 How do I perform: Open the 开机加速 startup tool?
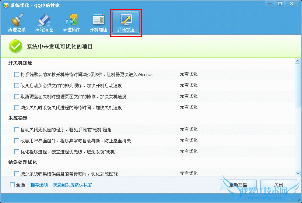98,22
